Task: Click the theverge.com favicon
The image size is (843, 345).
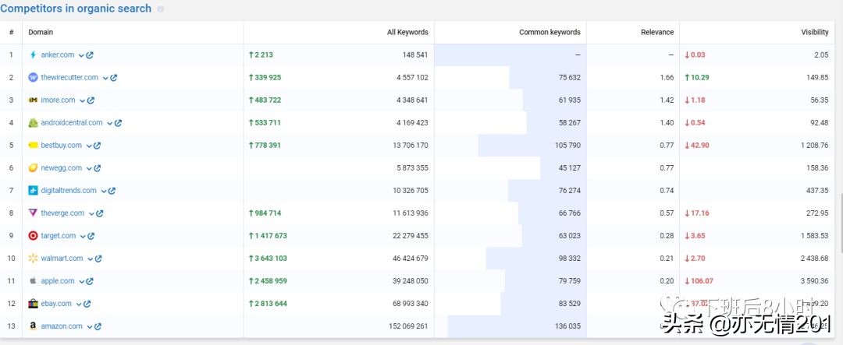Action: pos(33,213)
